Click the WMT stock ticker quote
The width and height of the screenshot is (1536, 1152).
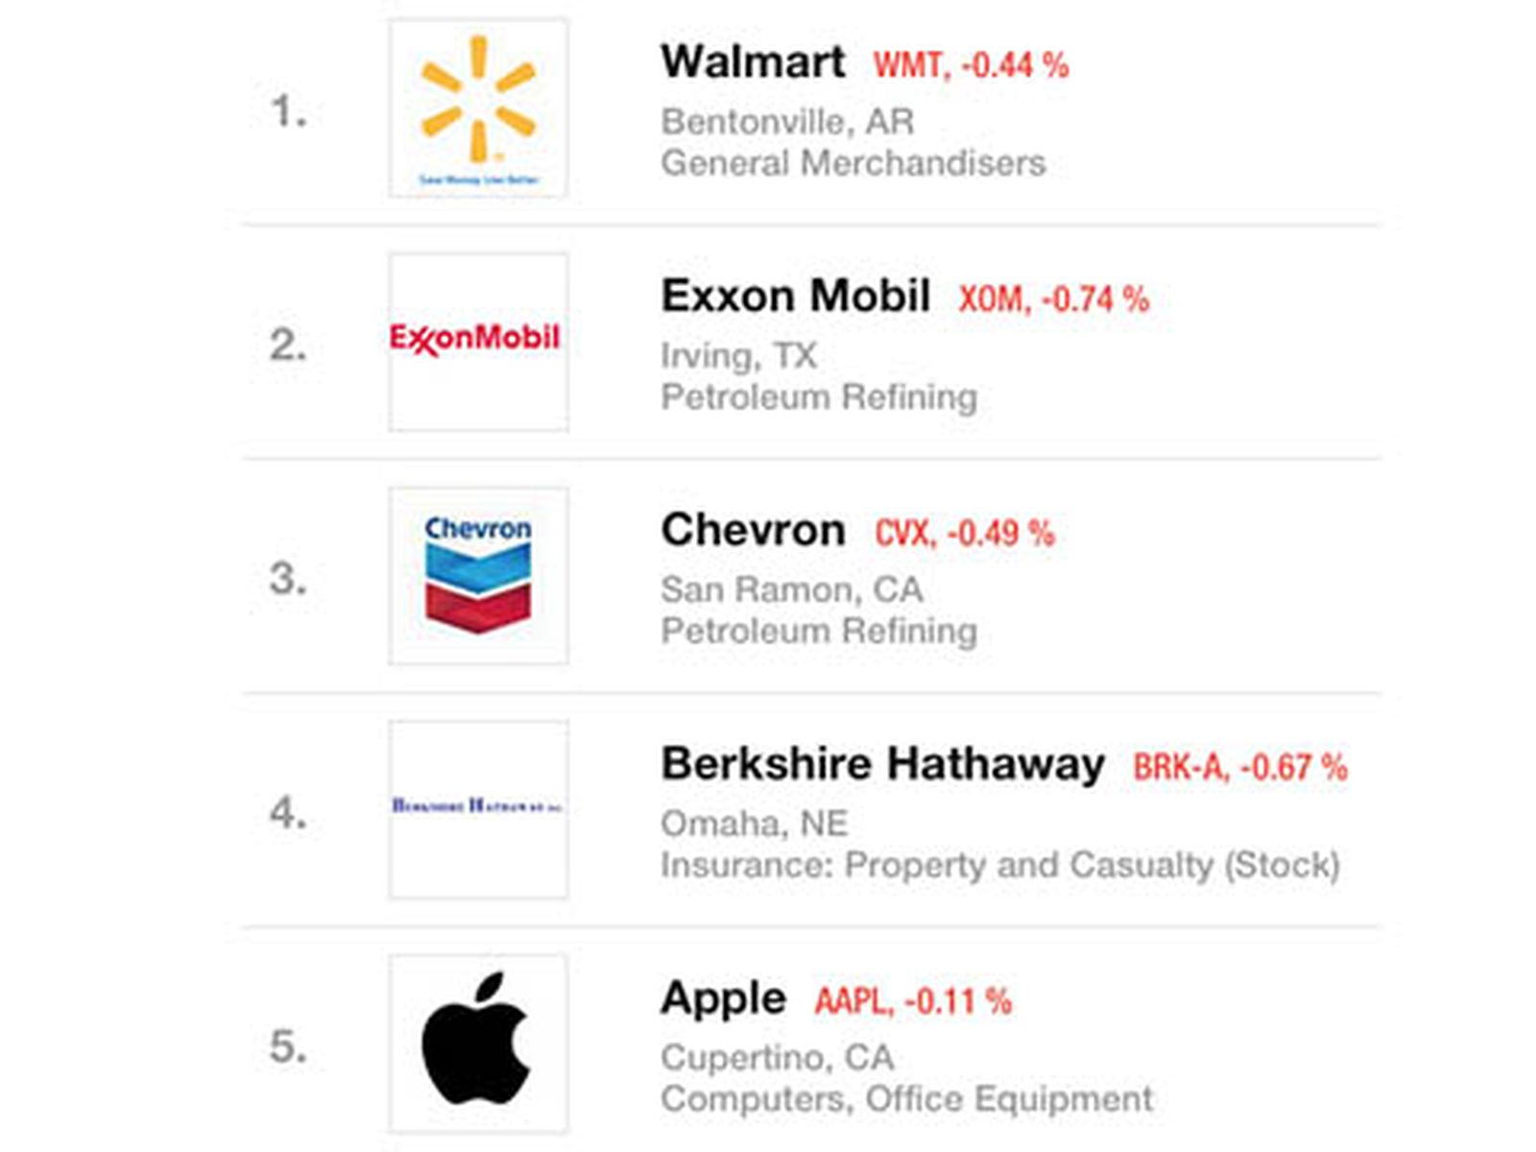click(x=971, y=65)
